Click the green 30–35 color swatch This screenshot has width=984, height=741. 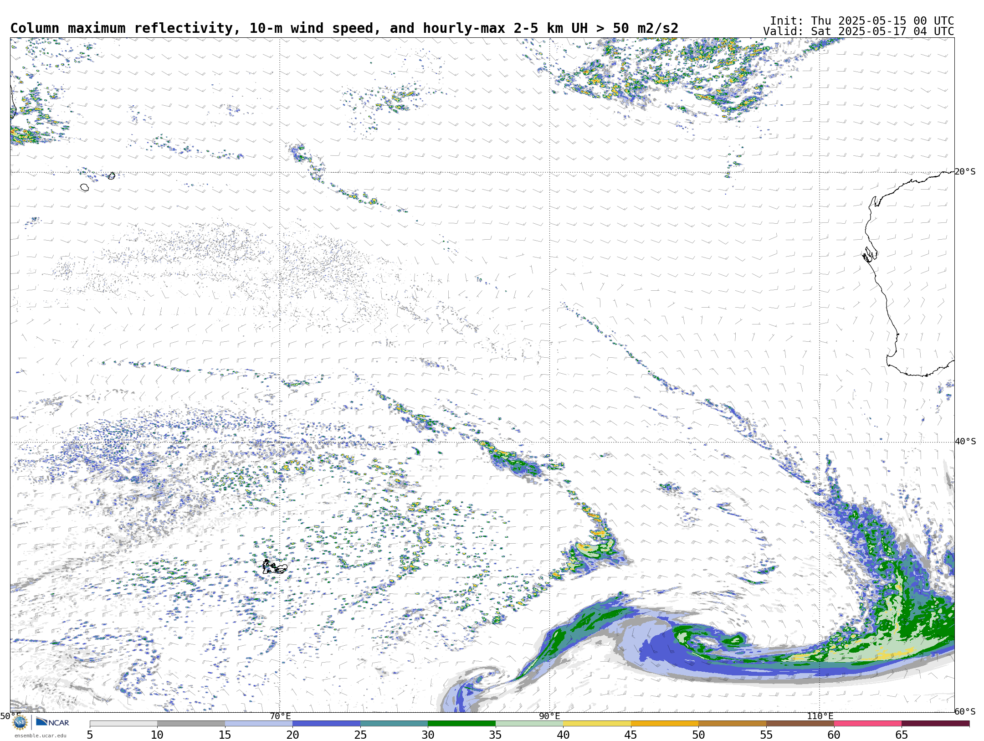click(x=461, y=724)
